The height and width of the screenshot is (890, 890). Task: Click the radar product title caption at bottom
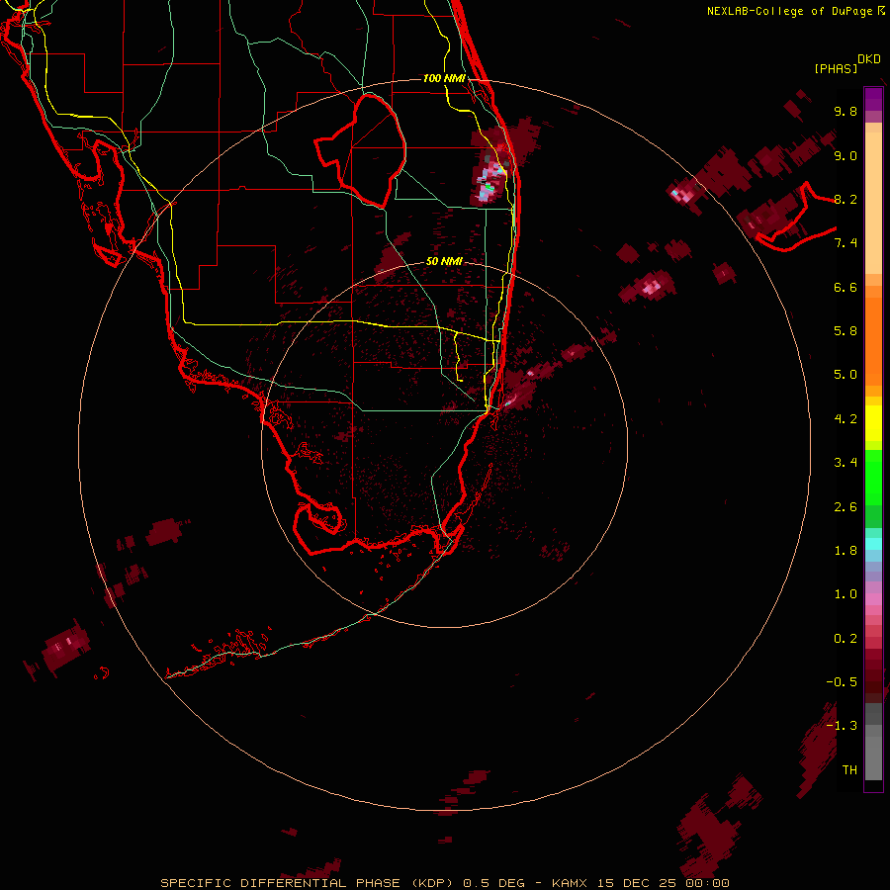click(444, 883)
